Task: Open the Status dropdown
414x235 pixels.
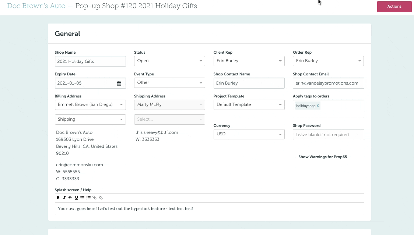Action: coord(169,61)
